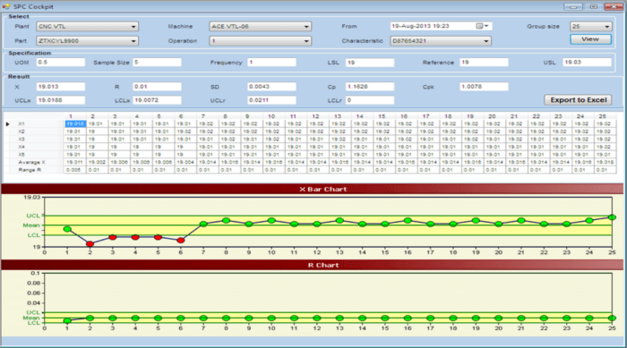Viewport: 627px width, 348px height.
Task: Maximize the SPC Cockpit window
Action: 593,6
